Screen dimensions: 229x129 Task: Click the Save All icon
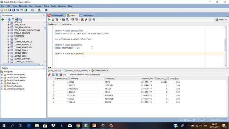pyautogui.click(x=14, y=10)
